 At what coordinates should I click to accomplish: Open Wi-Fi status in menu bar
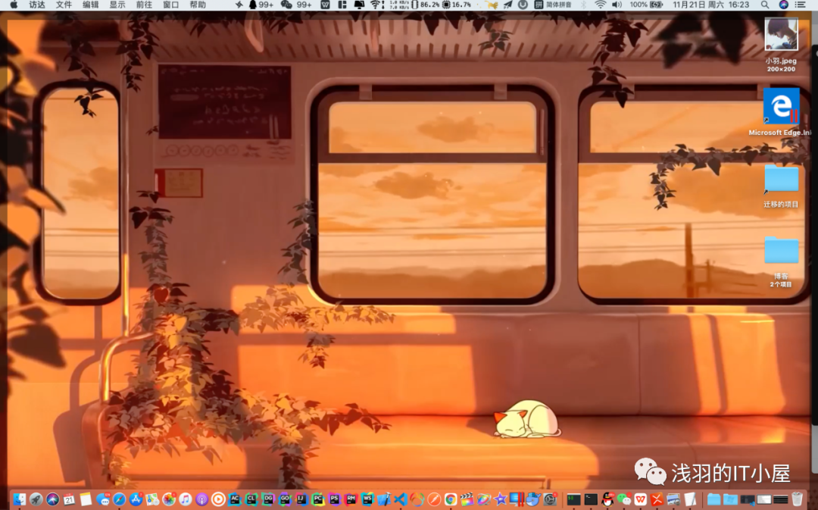click(x=601, y=5)
